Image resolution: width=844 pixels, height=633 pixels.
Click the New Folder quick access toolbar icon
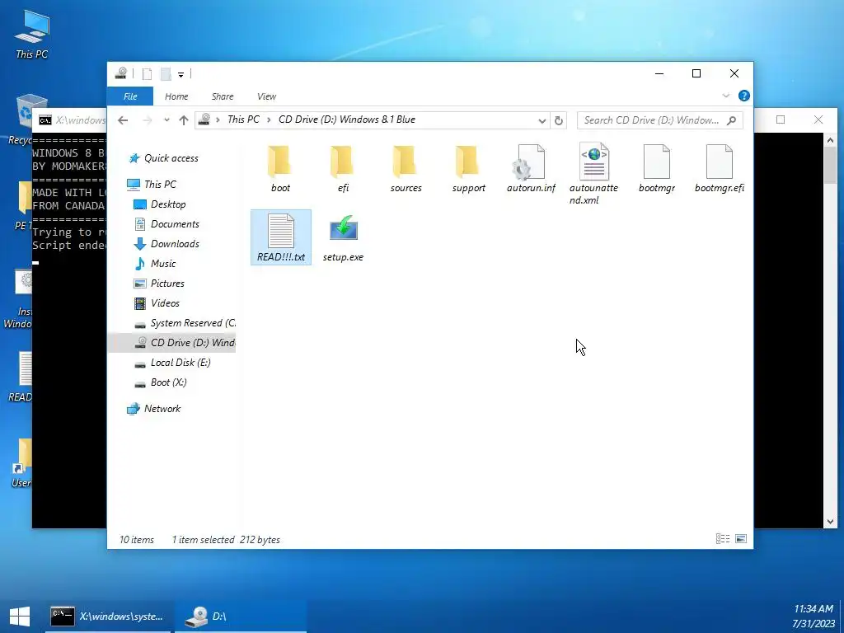pos(166,73)
